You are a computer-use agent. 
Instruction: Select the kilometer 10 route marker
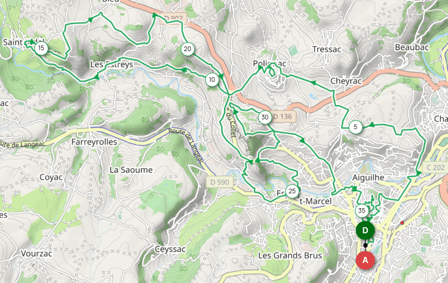click(212, 79)
